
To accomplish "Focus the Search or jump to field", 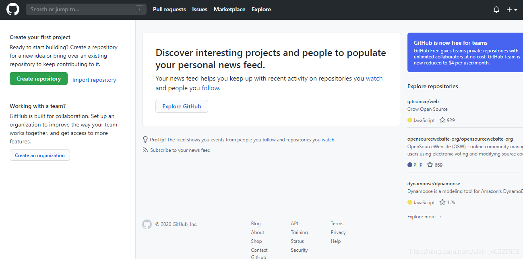I will [x=86, y=9].
